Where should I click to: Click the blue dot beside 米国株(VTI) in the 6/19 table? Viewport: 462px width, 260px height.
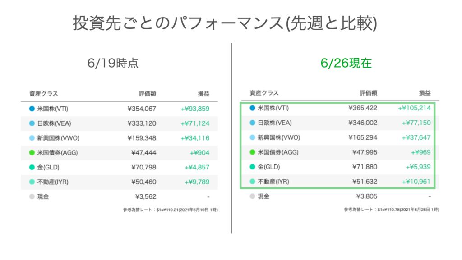(31, 109)
